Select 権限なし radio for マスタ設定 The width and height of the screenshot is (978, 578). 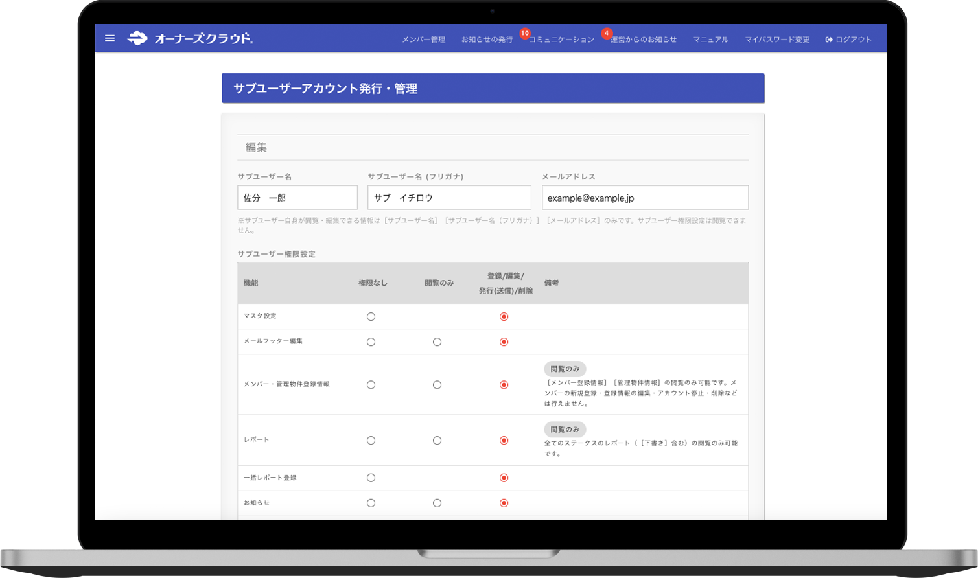click(x=371, y=316)
